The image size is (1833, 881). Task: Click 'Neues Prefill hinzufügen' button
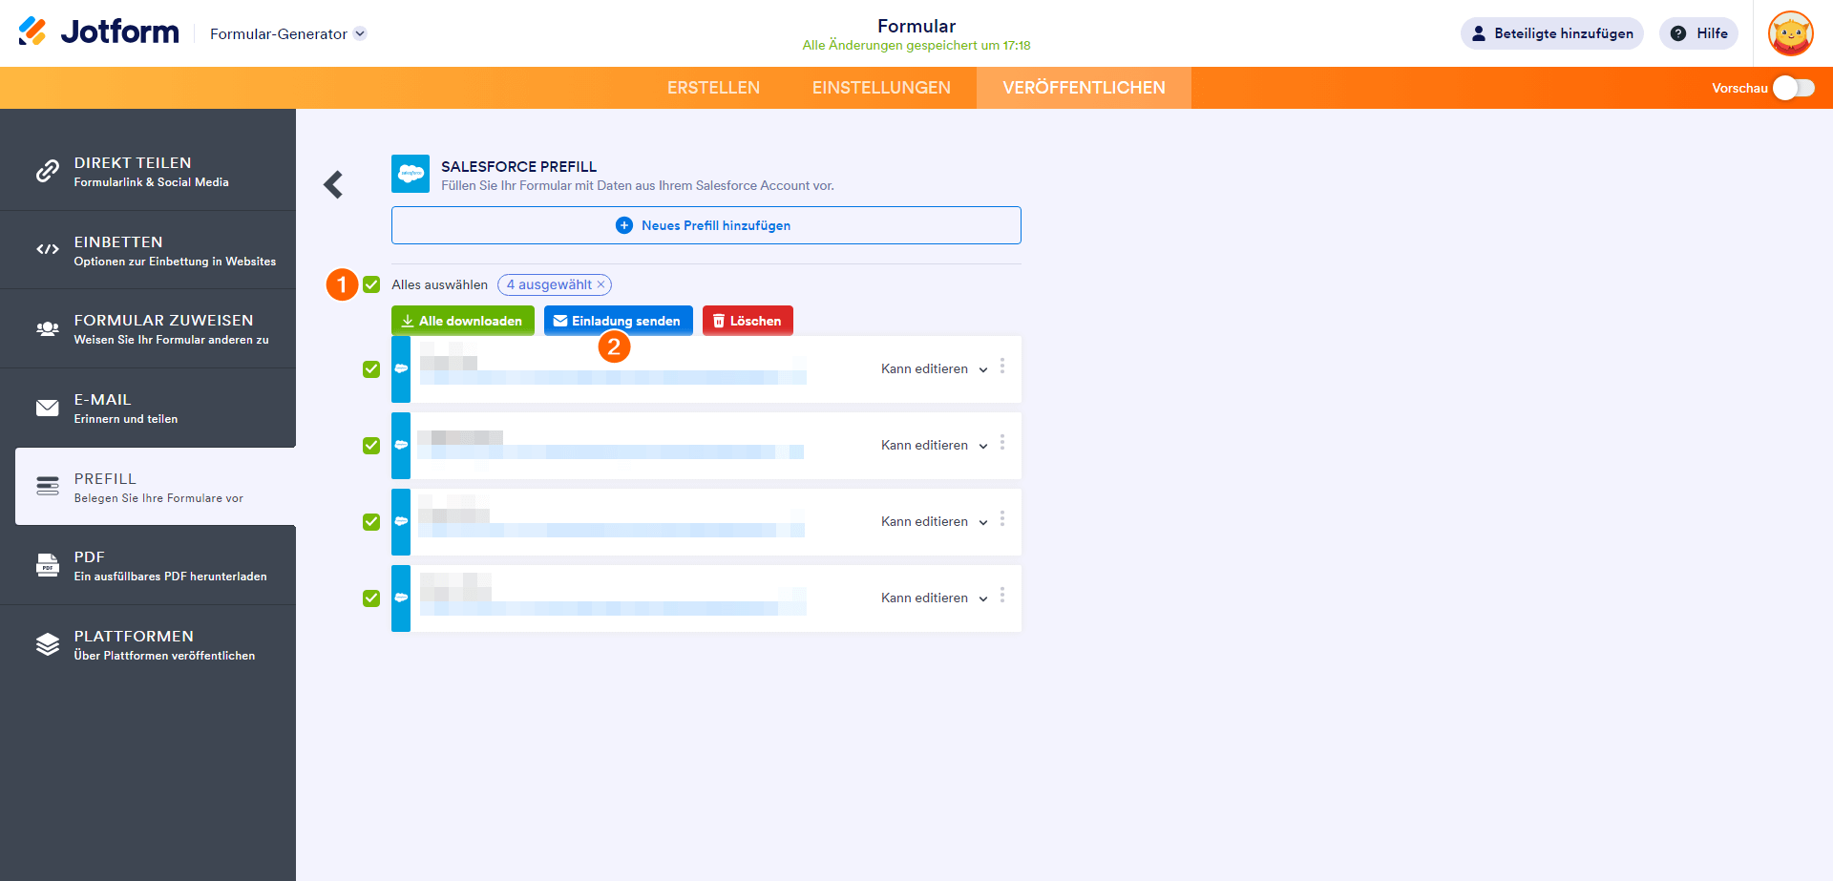point(706,225)
